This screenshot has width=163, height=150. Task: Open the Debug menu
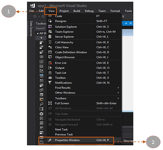89,11
